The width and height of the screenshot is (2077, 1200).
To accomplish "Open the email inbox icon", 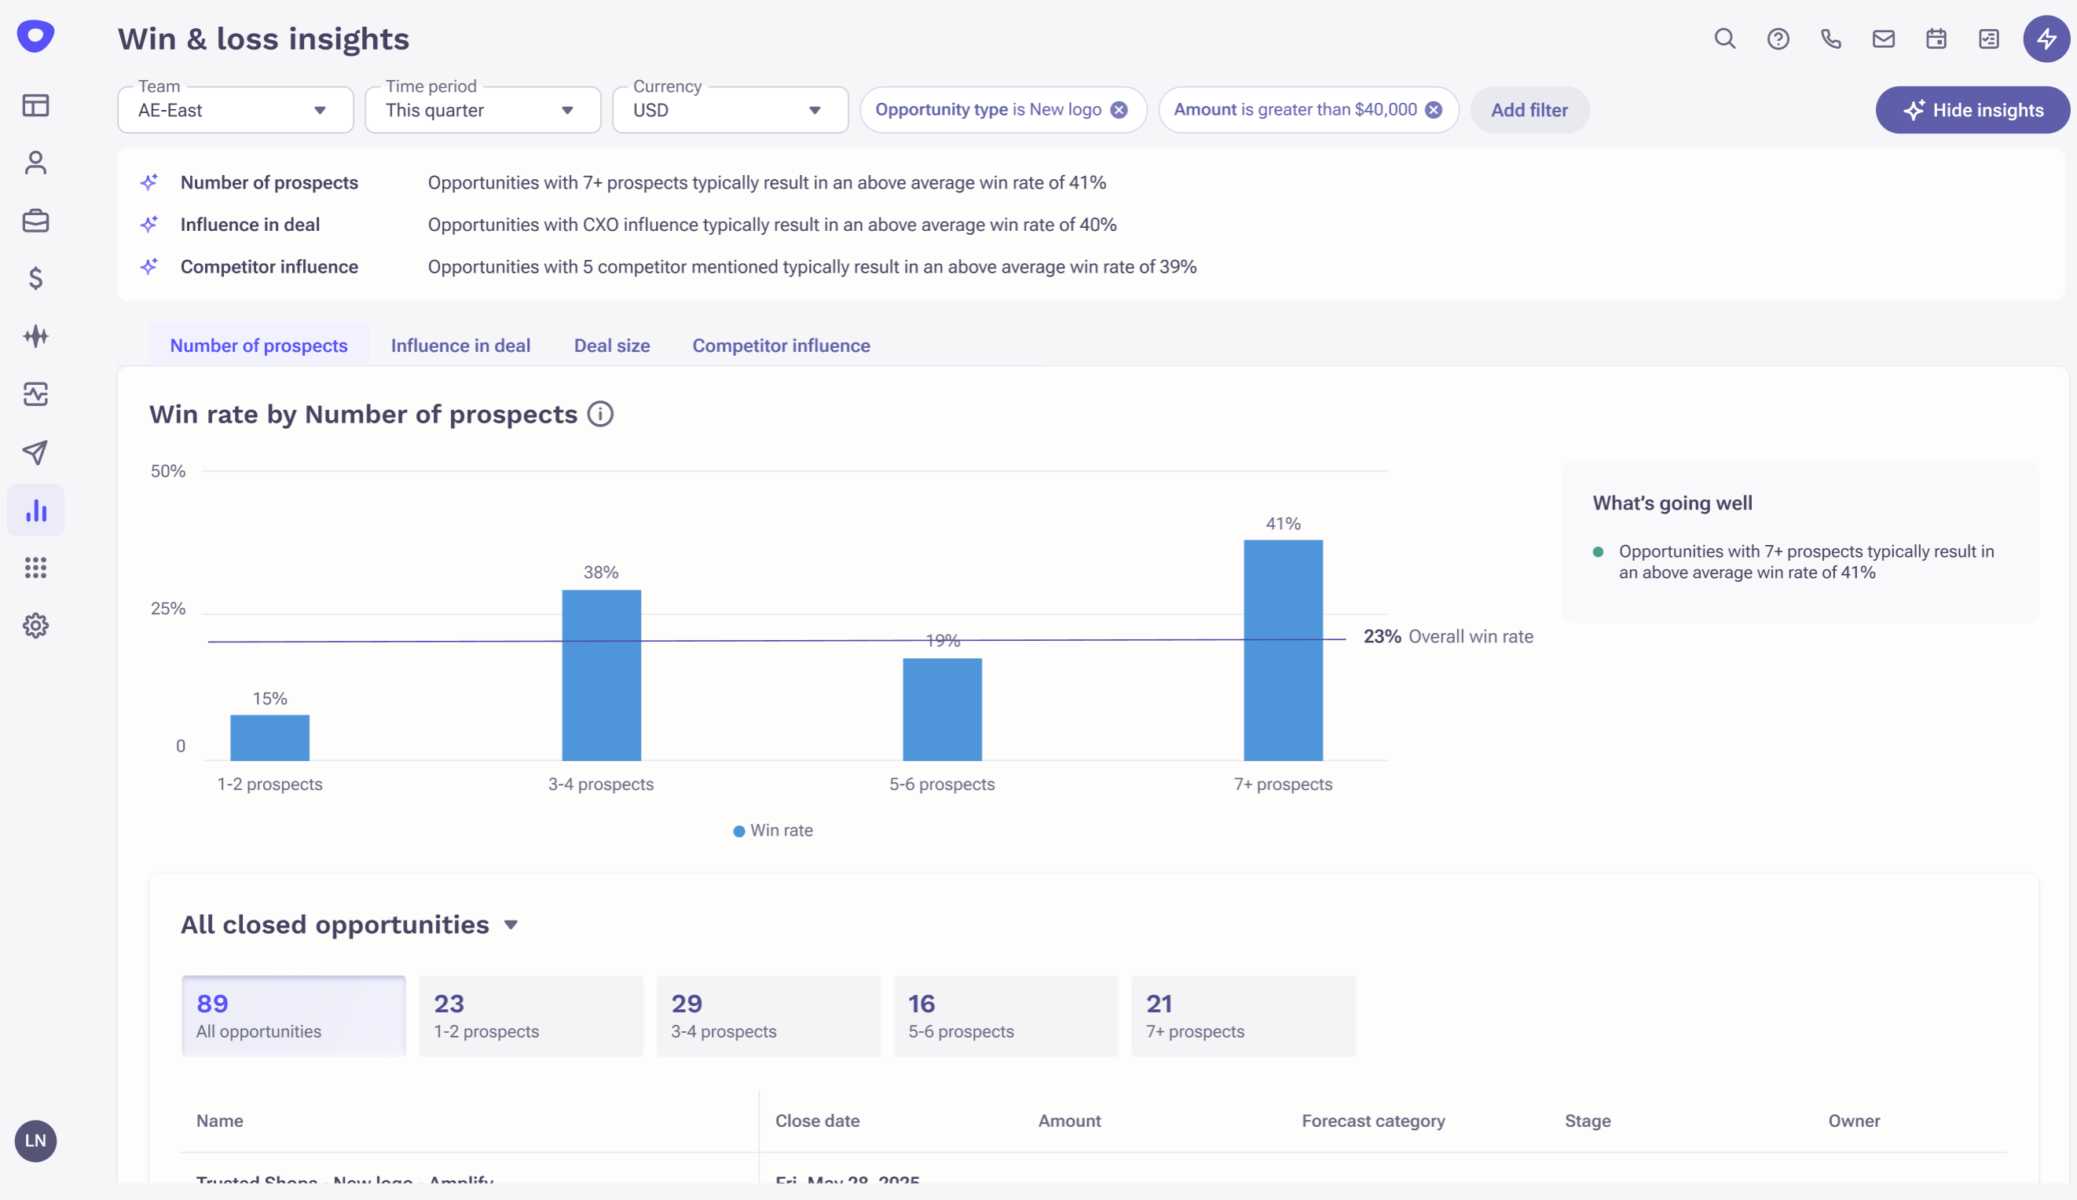I will 1883,38.
